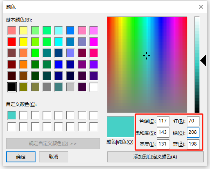
Task: Select the cyan basic color swatch
Action: tap(59, 42)
